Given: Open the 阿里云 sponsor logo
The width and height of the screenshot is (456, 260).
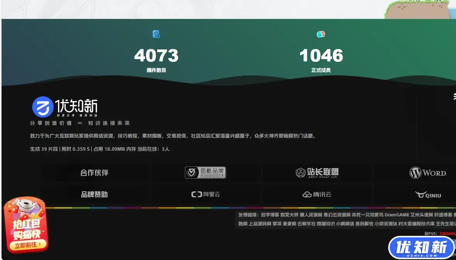Looking at the screenshot, I should point(205,194).
